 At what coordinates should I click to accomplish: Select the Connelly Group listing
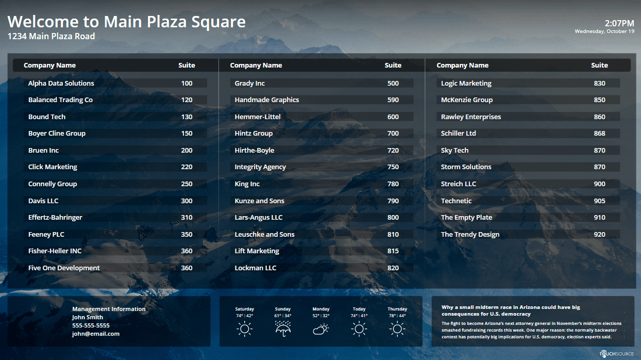[x=115, y=184]
